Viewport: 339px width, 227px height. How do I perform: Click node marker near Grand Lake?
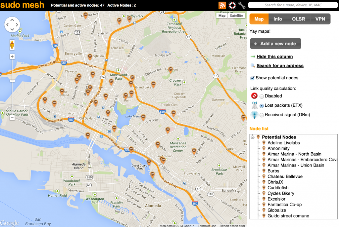pos(153,84)
